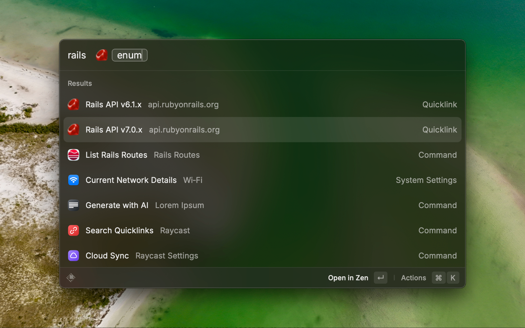The height and width of the screenshot is (328, 525).
Task: Open the Search Quicklinks command
Action: point(262,230)
